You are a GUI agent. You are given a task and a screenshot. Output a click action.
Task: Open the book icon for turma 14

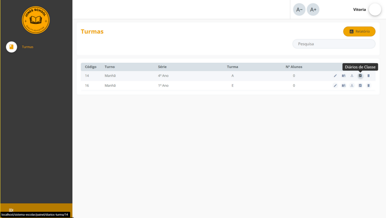(344, 76)
